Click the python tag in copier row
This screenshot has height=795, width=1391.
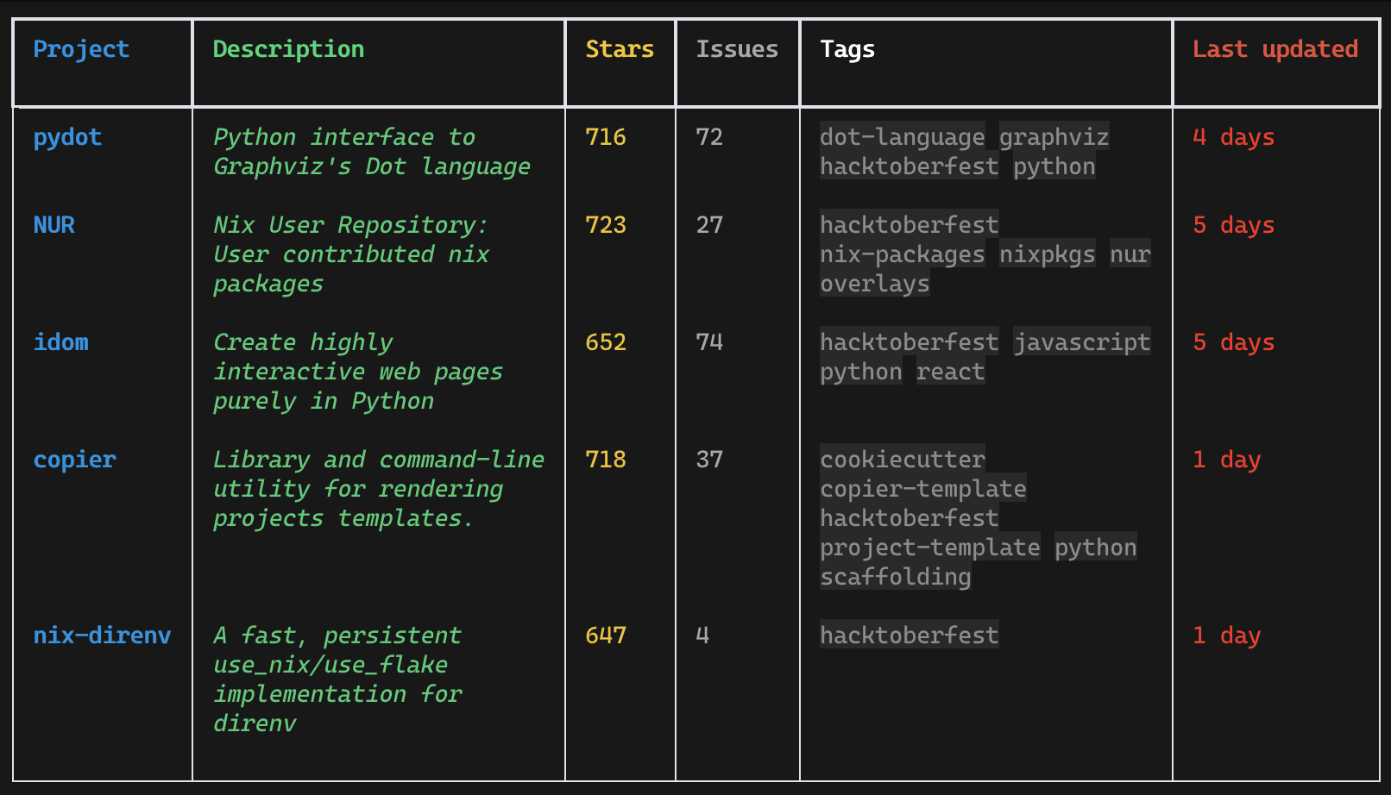[x=1096, y=548]
